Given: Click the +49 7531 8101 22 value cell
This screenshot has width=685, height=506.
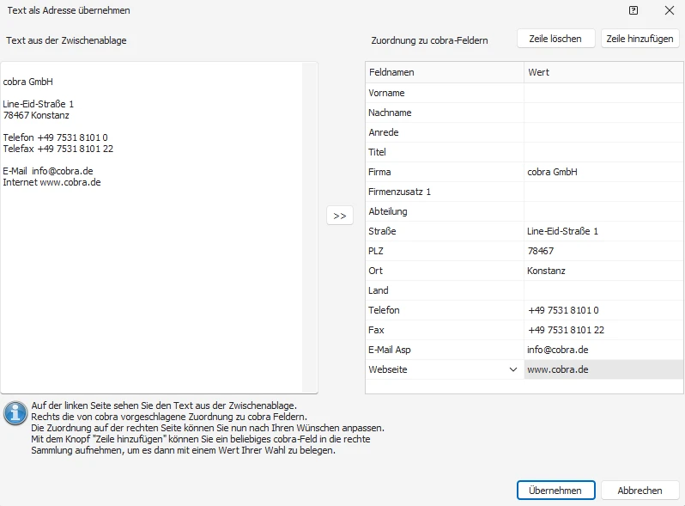Looking at the screenshot, I should click(603, 330).
